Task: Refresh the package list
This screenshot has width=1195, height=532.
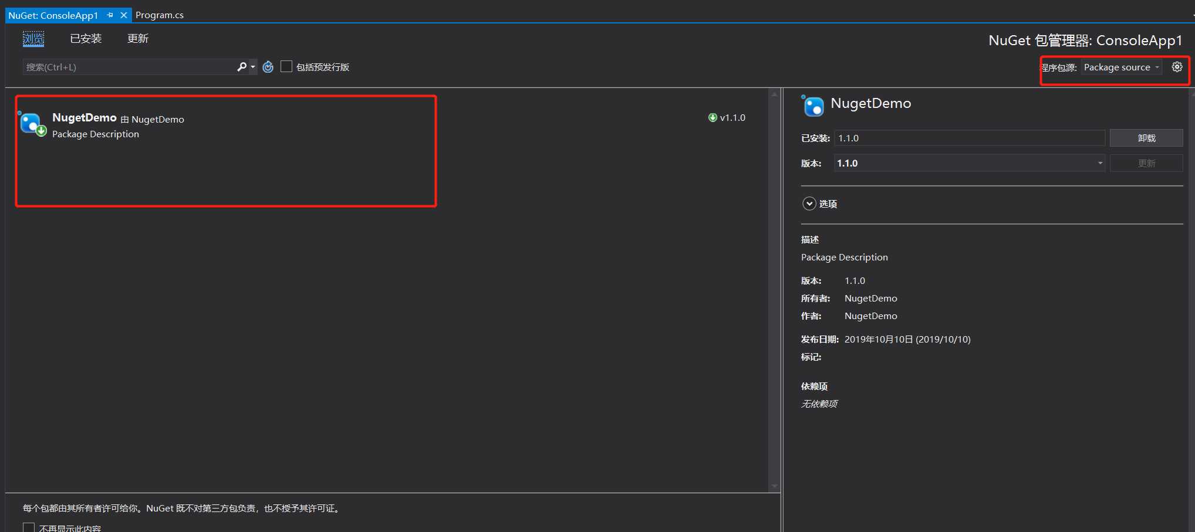Action: pyautogui.click(x=268, y=67)
